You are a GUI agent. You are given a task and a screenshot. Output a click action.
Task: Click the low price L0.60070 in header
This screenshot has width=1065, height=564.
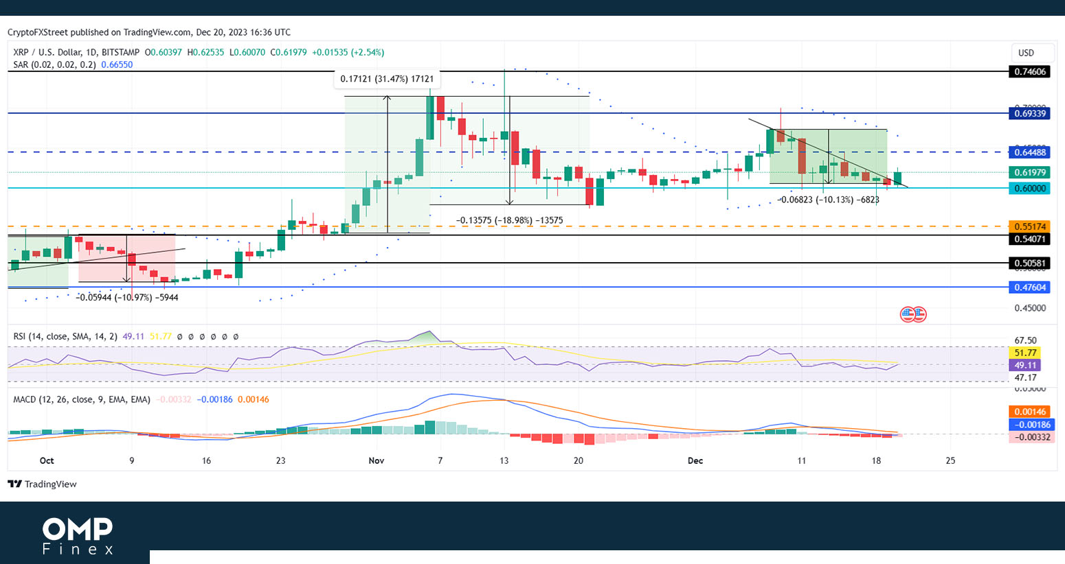(x=247, y=52)
